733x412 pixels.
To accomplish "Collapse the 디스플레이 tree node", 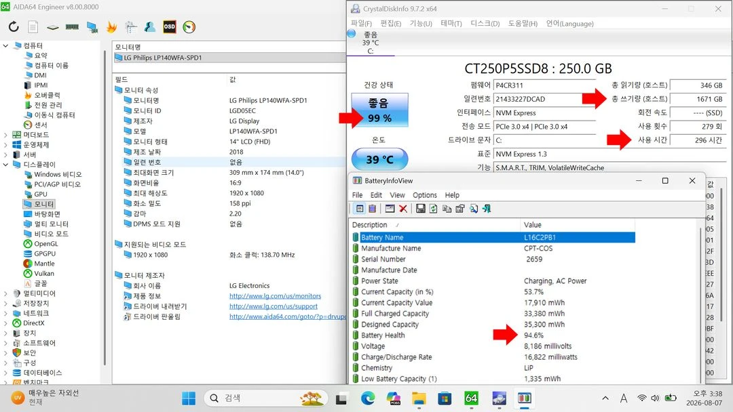I will (5, 164).
